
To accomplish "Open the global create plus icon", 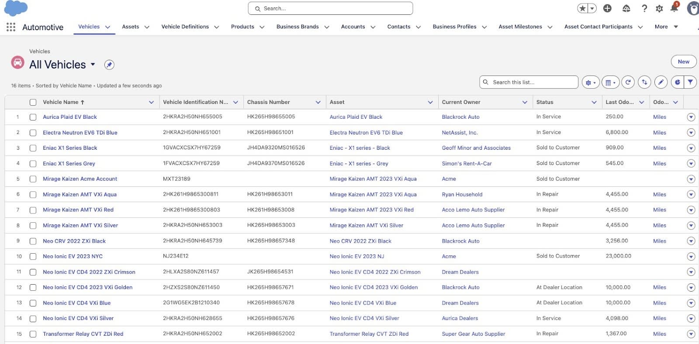I will click(607, 8).
